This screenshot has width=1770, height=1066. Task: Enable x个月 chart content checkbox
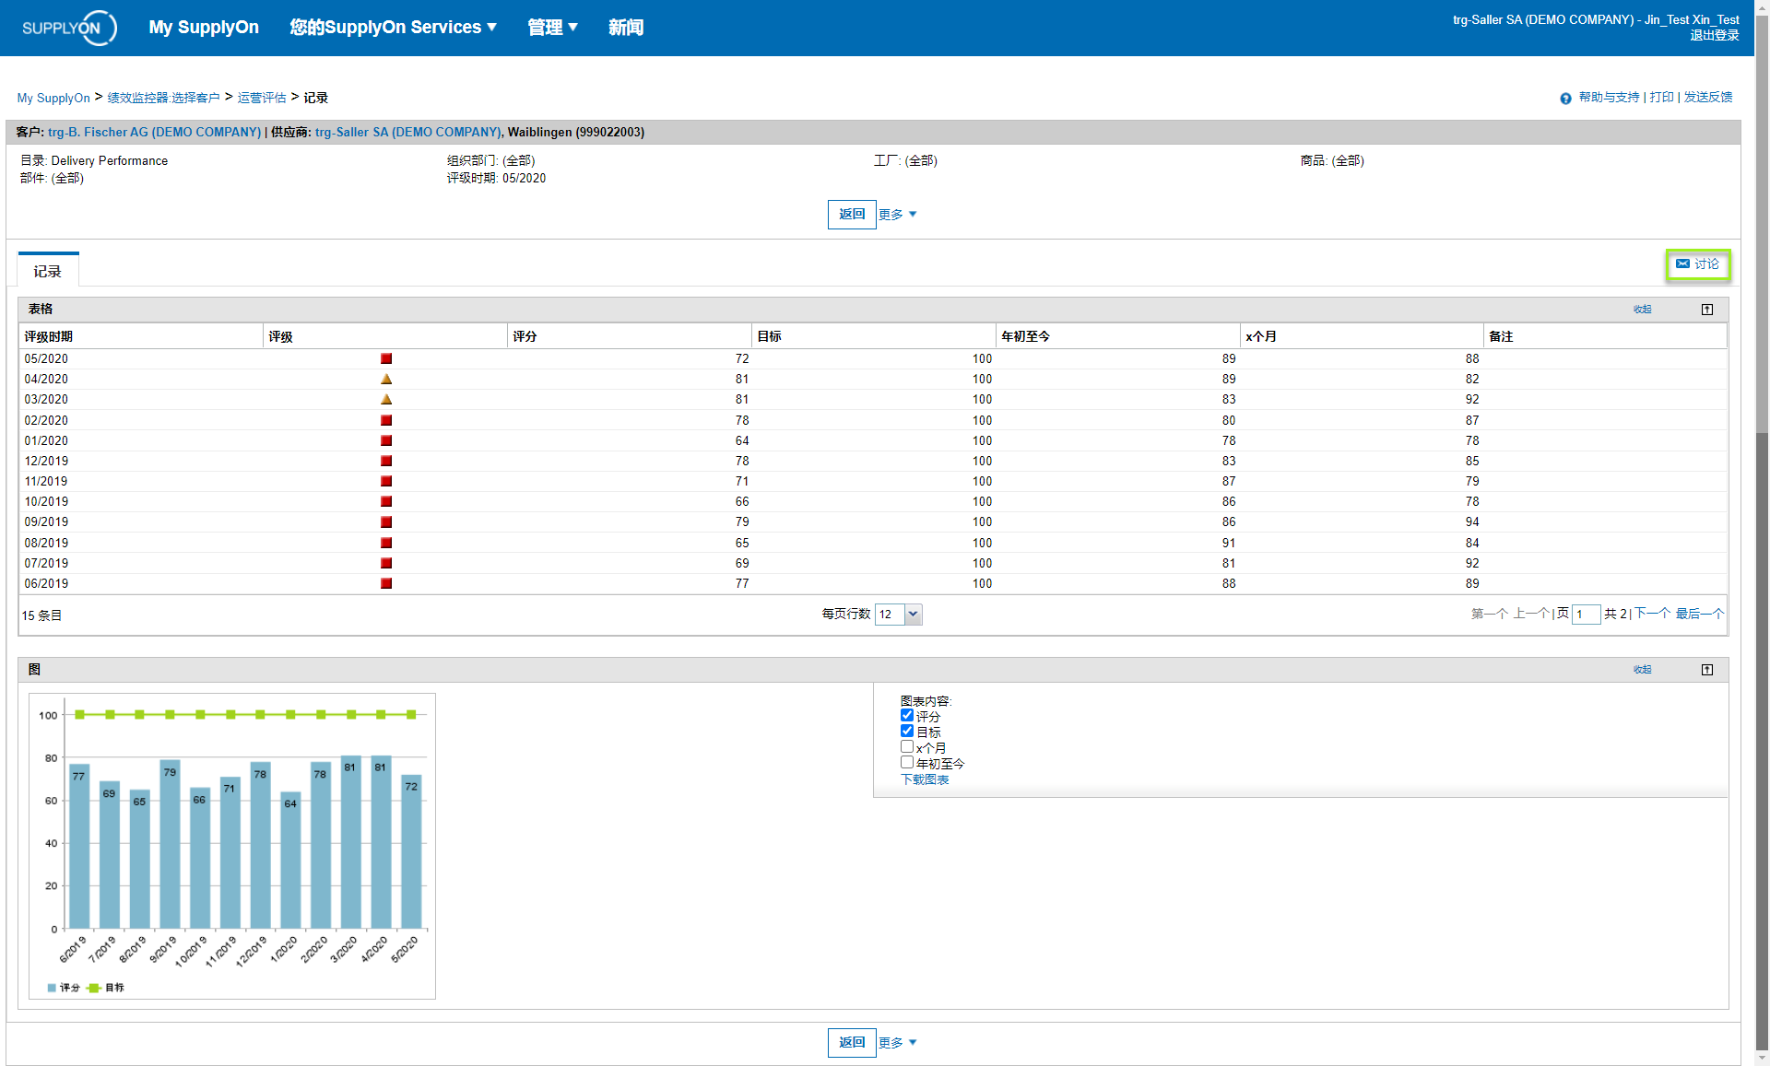(x=907, y=747)
